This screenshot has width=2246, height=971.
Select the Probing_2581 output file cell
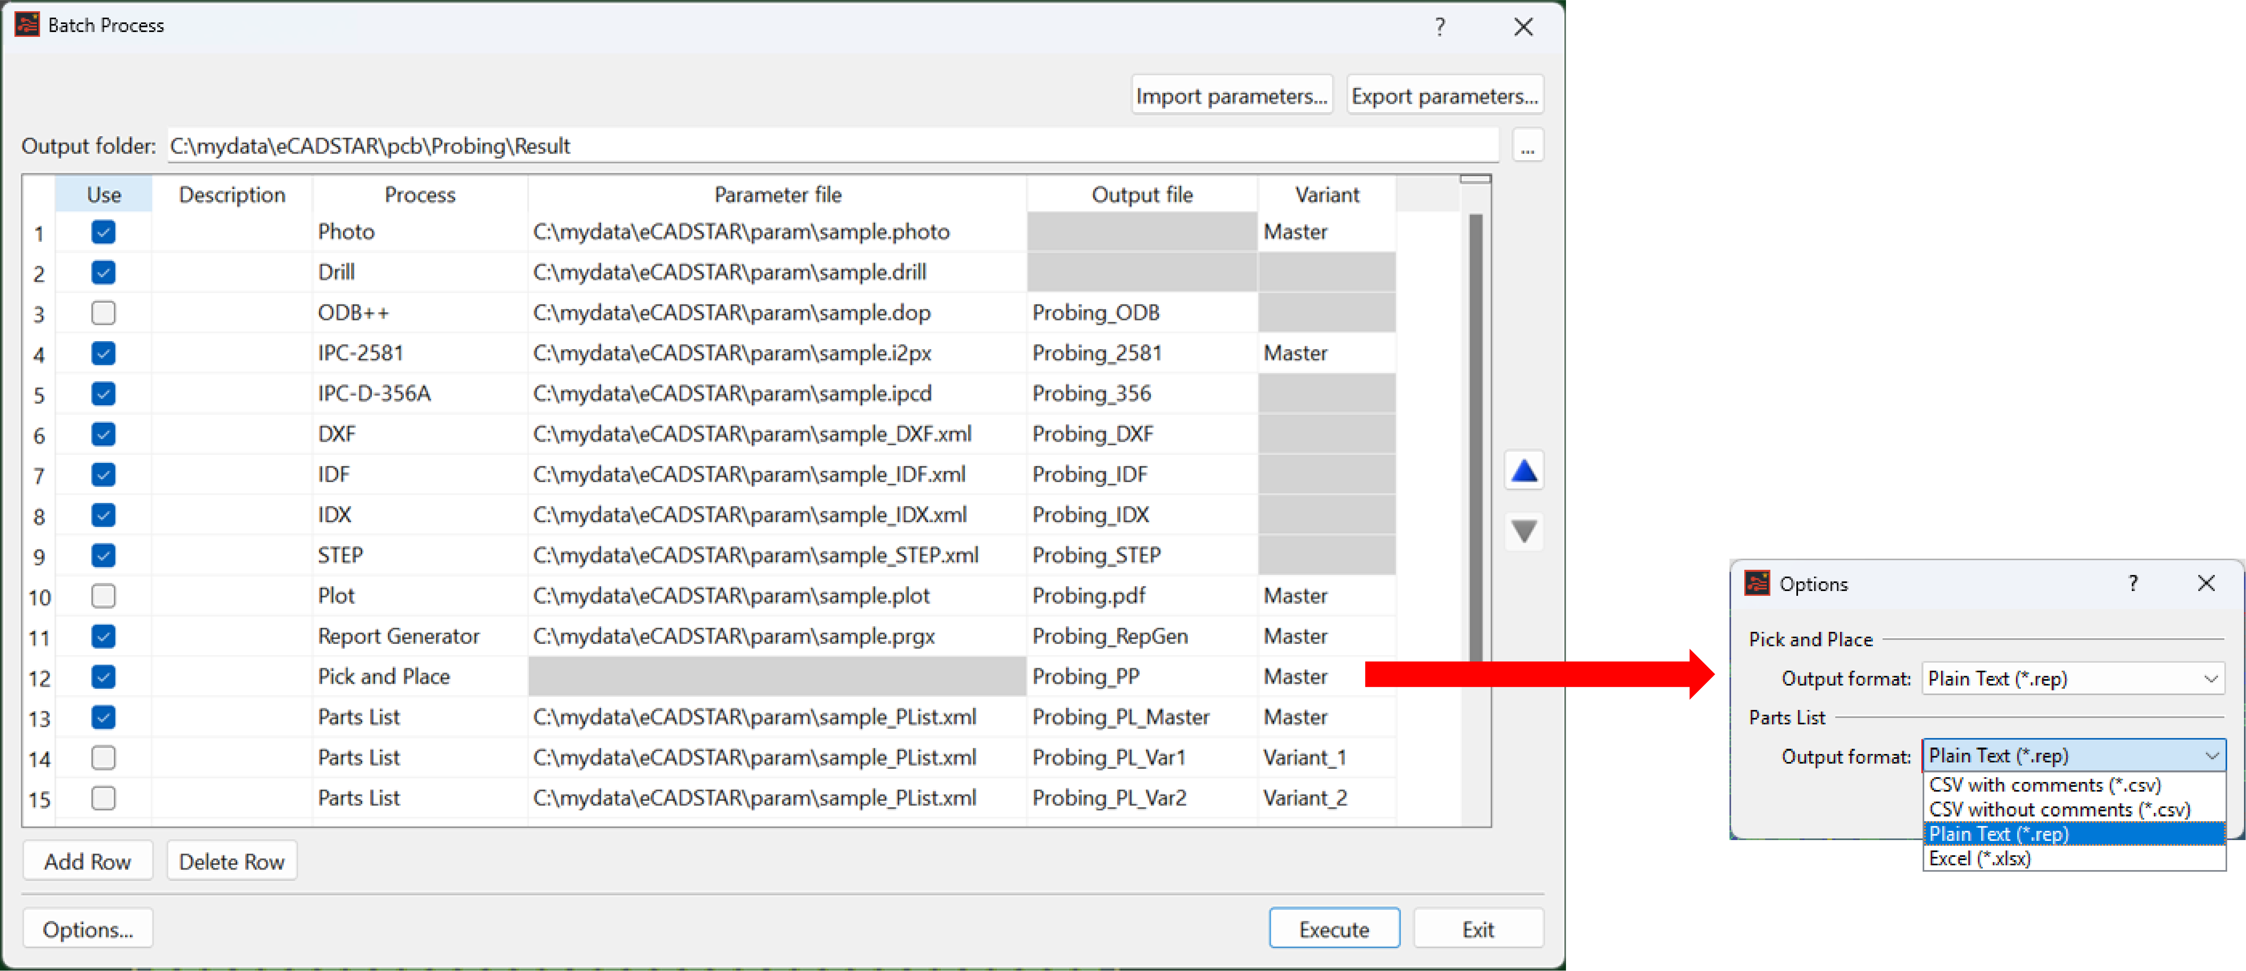pos(1142,353)
